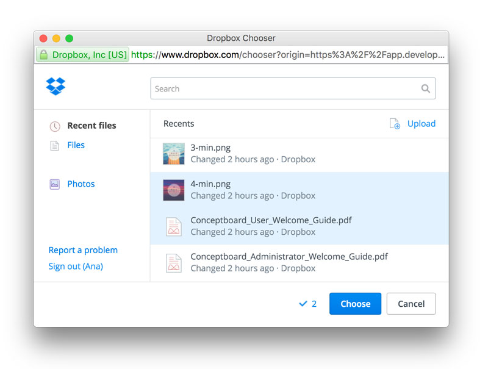The height and width of the screenshot is (369, 488).
Task: Click the picture icon beside Photos
Action: point(55,184)
